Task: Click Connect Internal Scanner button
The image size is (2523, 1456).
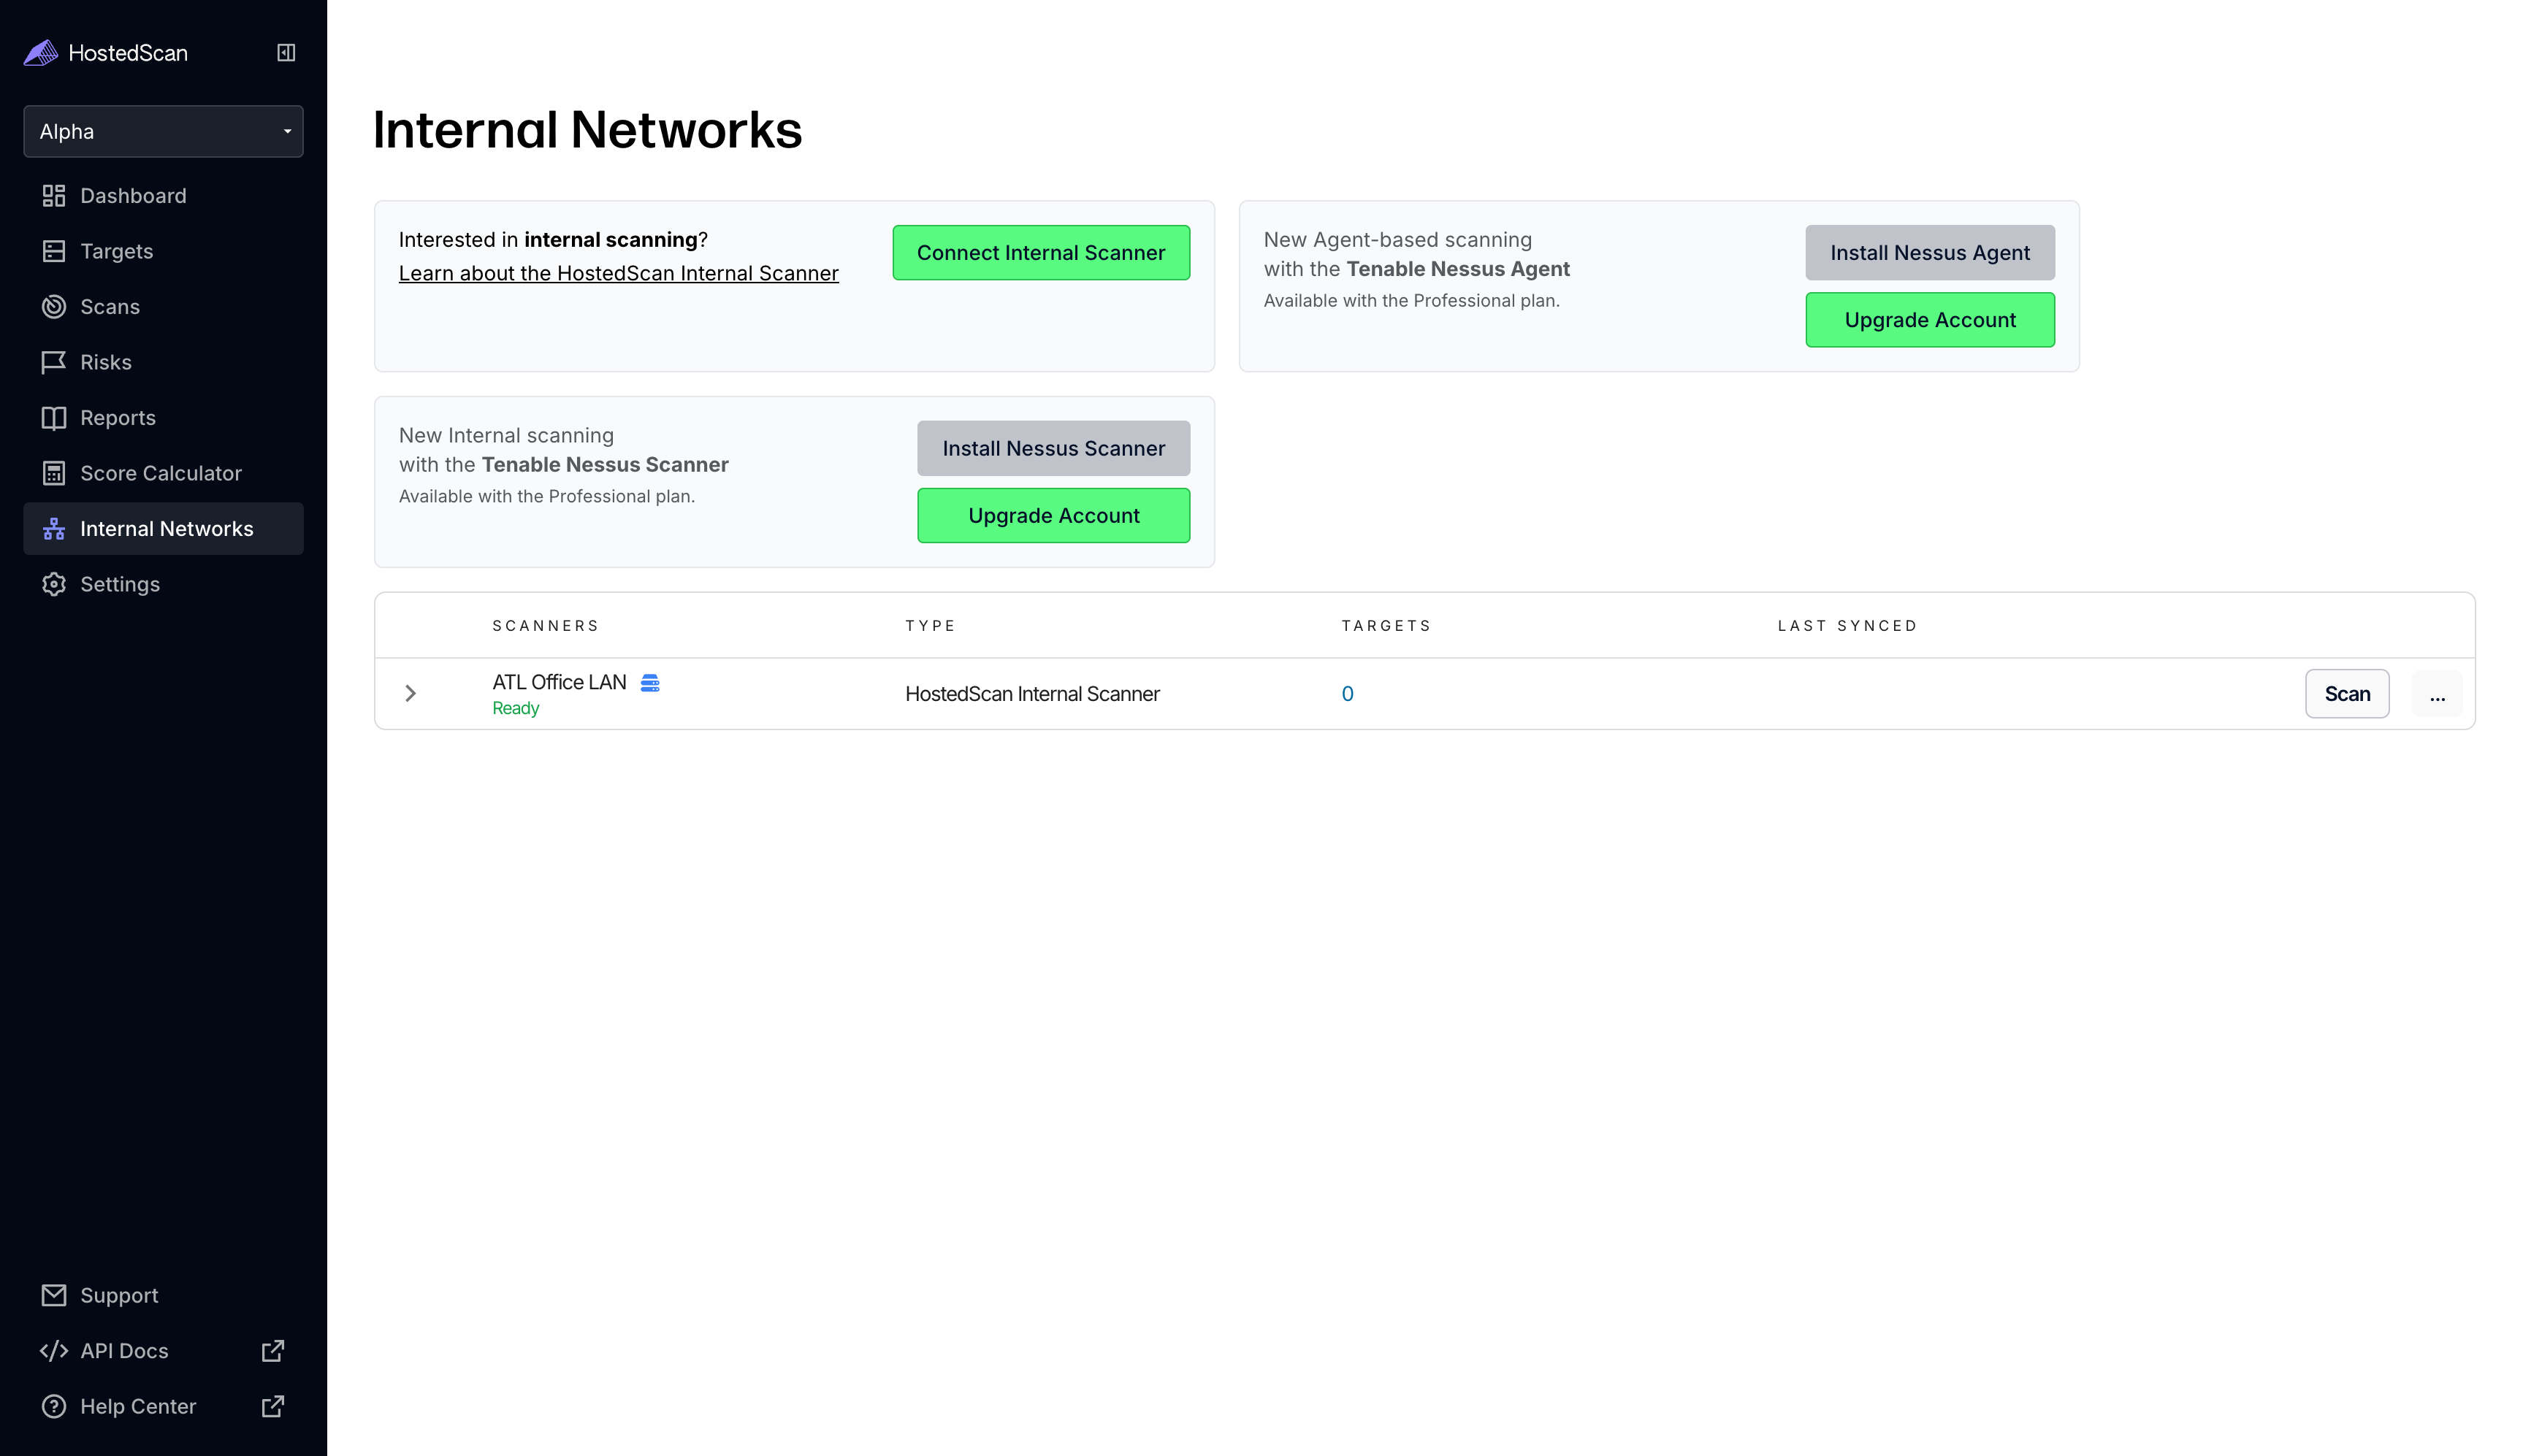Action: pyautogui.click(x=1040, y=253)
